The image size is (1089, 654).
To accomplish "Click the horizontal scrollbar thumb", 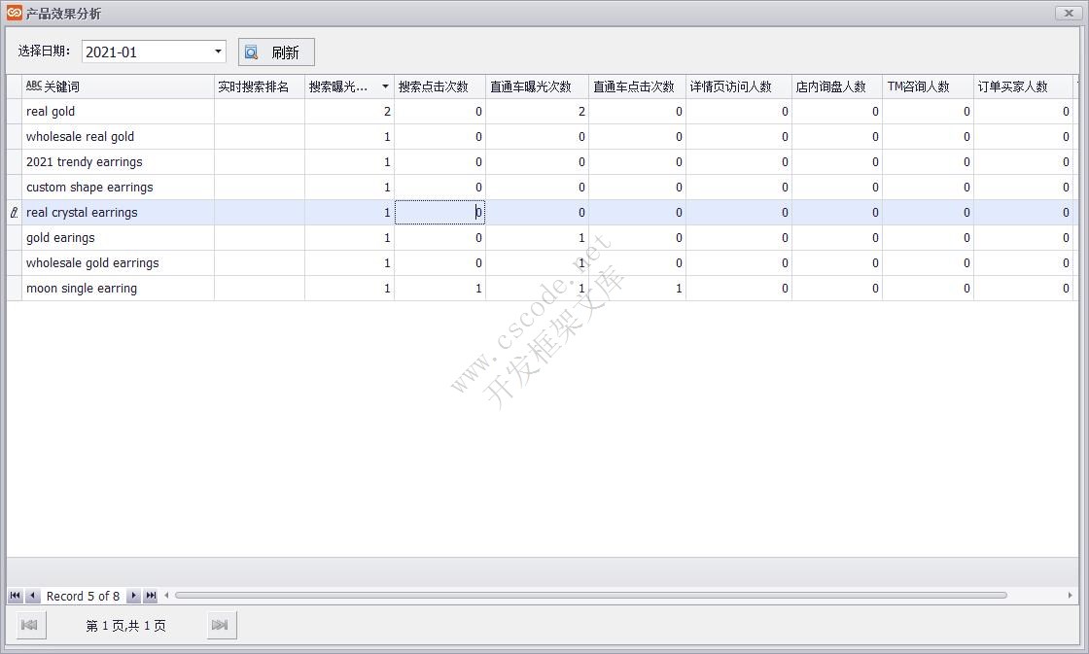I will 591,595.
